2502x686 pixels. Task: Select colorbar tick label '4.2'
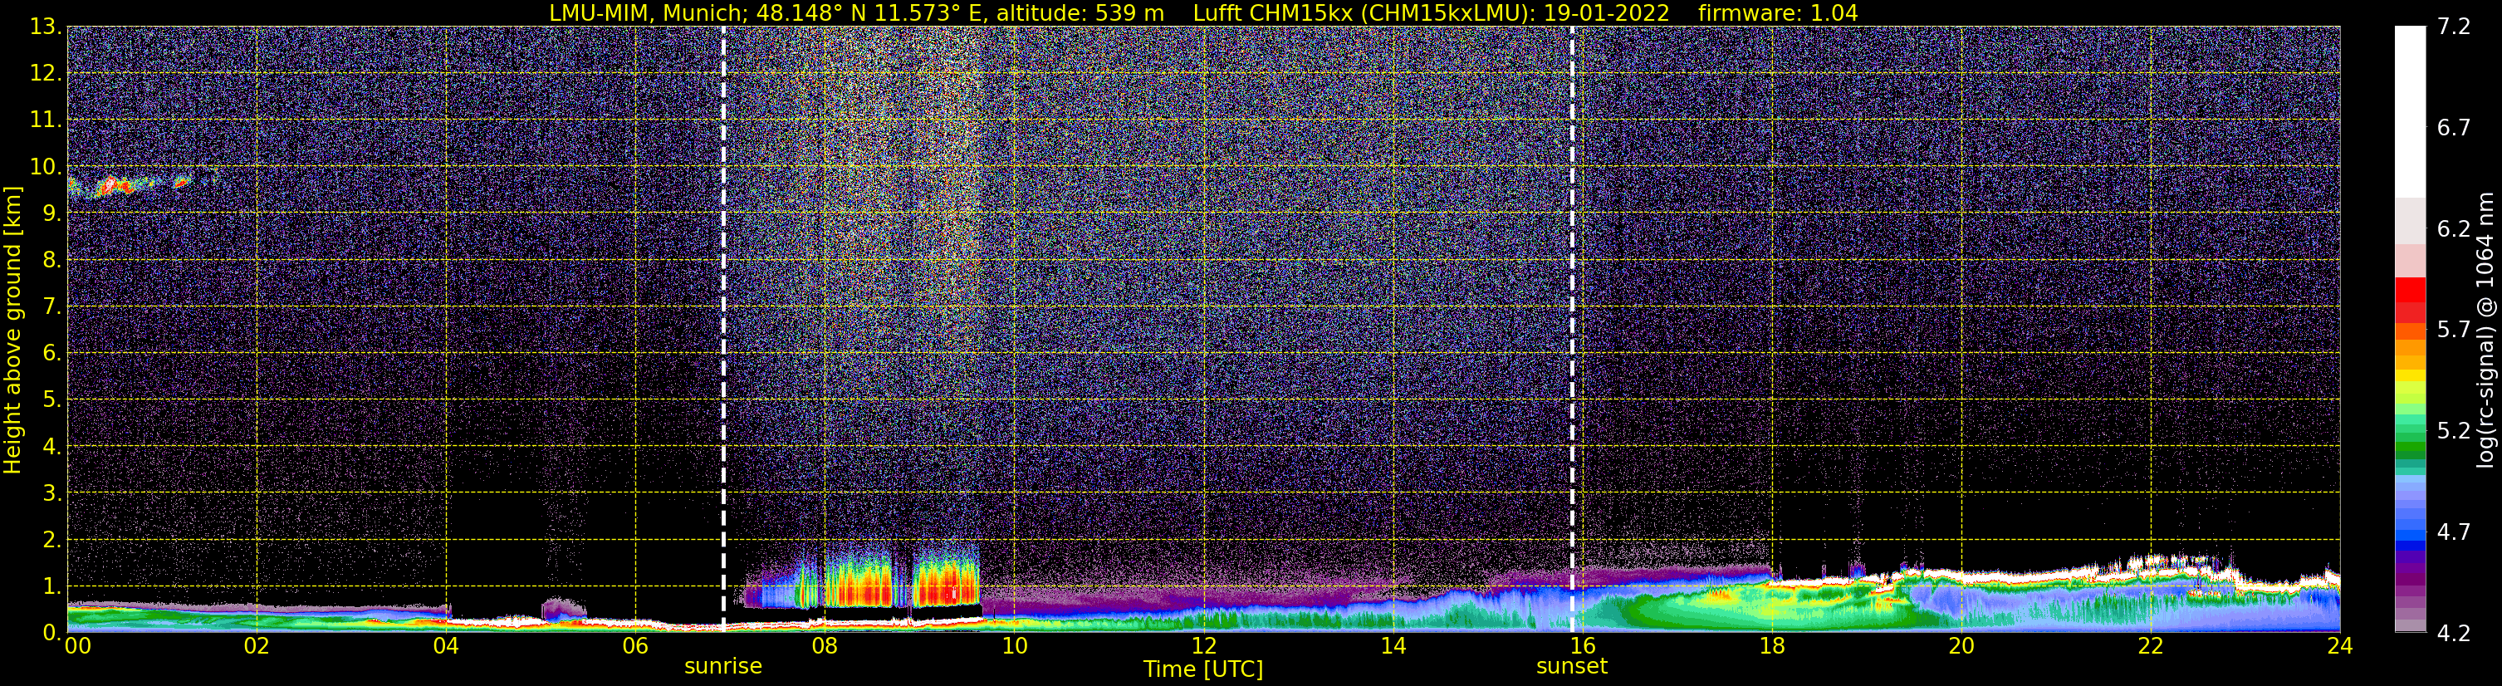pos(2454,633)
